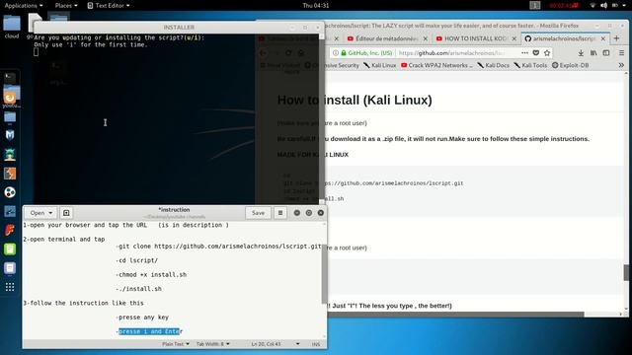The image size is (632, 355).
Task: Show all applications grid in dock
Action: (x=10, y=287)
